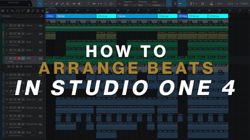This screenshot has height=140, width=250.
Task: Show automation curve icon
Action: 18,11
